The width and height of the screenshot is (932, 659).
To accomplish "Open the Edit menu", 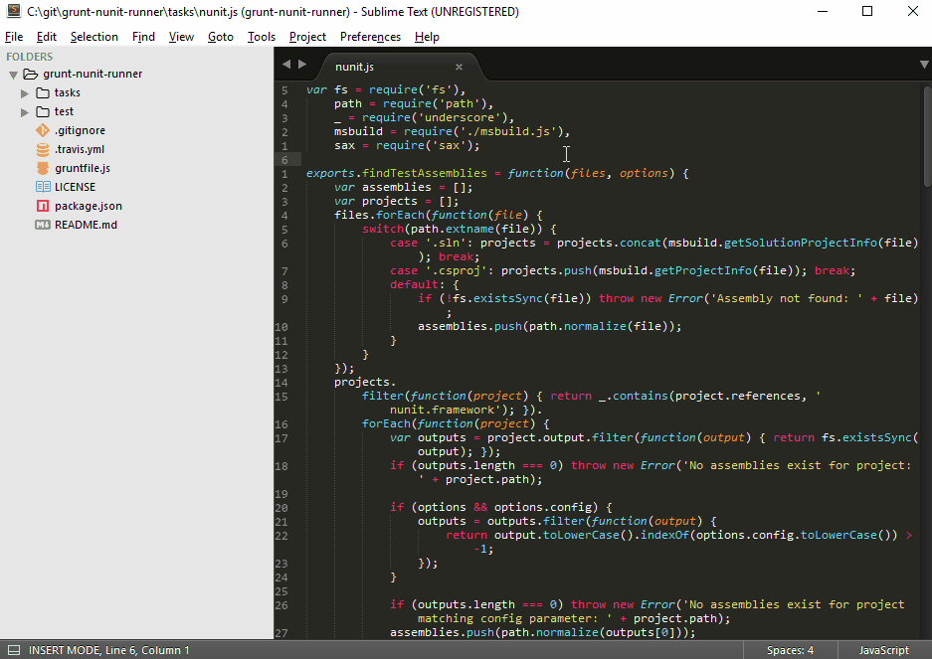I will pyautogui.click(x=47, y=37).
